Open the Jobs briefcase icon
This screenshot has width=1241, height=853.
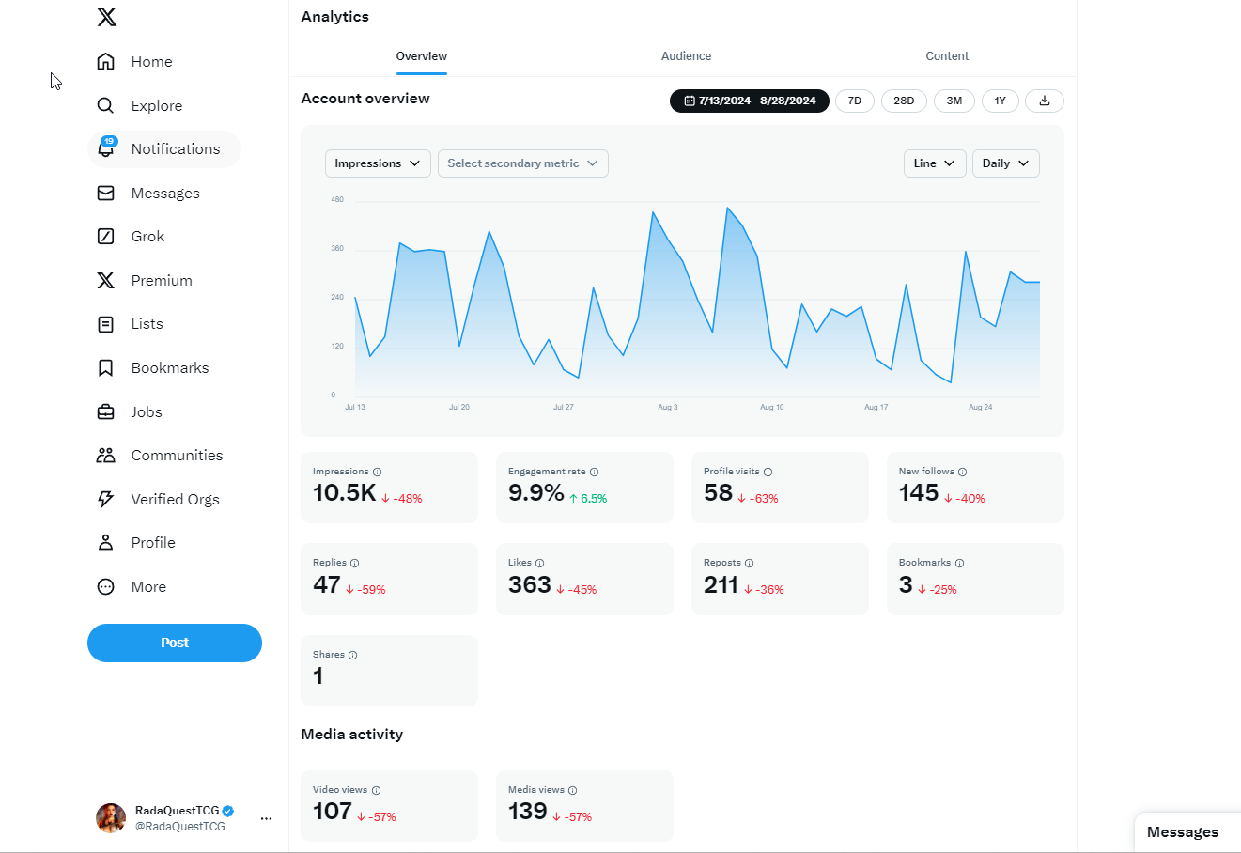pos(106,411)
